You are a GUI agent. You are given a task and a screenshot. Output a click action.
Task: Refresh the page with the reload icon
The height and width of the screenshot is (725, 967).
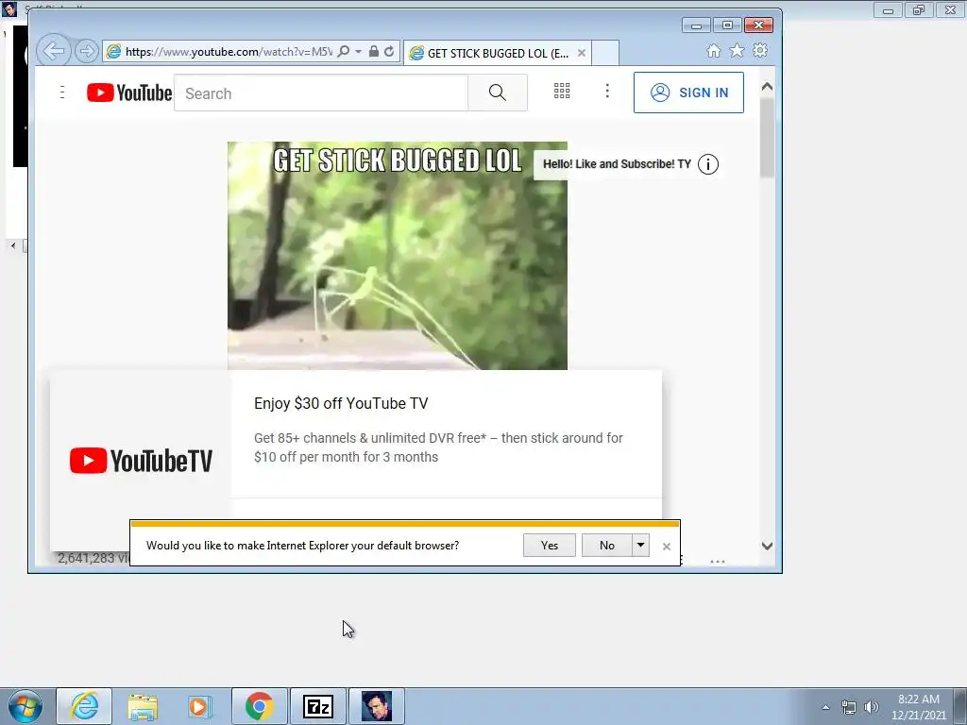tap(389, 51)
